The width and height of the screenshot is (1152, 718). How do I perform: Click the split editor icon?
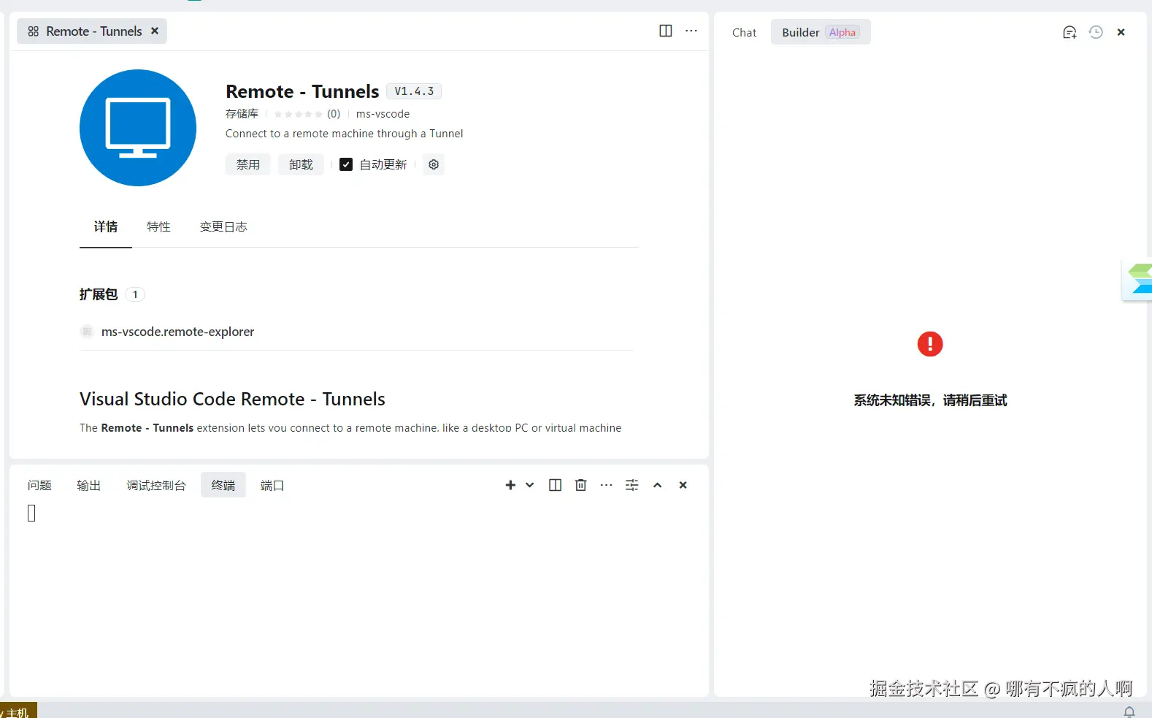coord(665,31)
